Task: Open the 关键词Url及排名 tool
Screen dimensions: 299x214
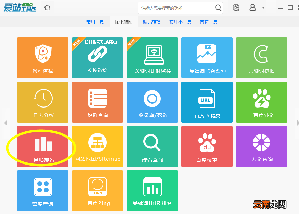Action: pyautogui.click(x=152, y=190)
